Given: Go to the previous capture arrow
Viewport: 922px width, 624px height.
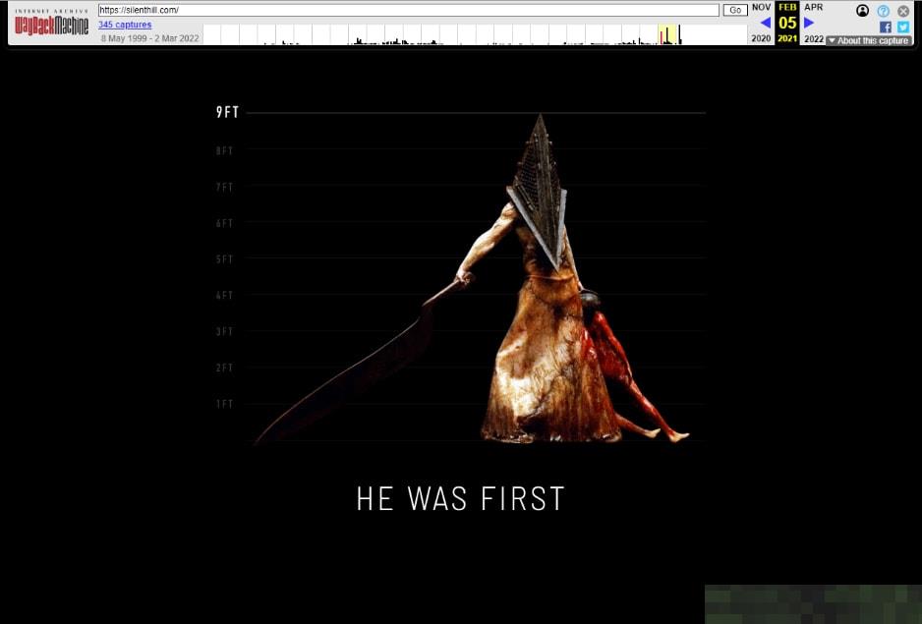Looking at the screenshot, I should pyautogui.click(x=765, y=23).
